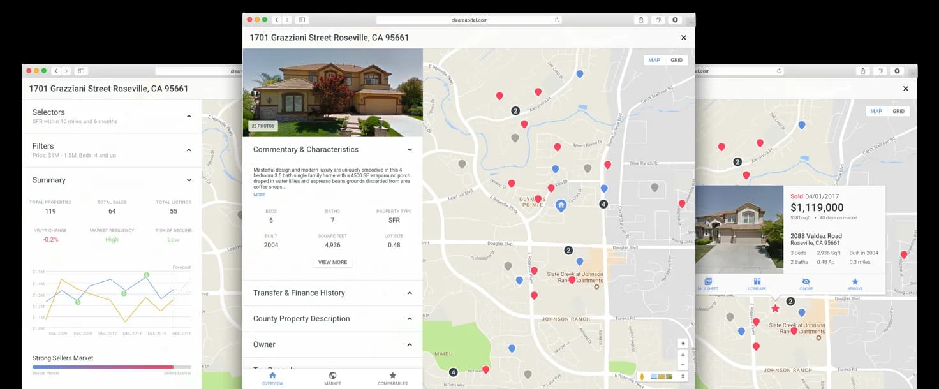Image resolution: width=939 pixels, height=389 pixels.
Task: Collapse Commentary & Characteristics section
Action: [x=410, y=150]
